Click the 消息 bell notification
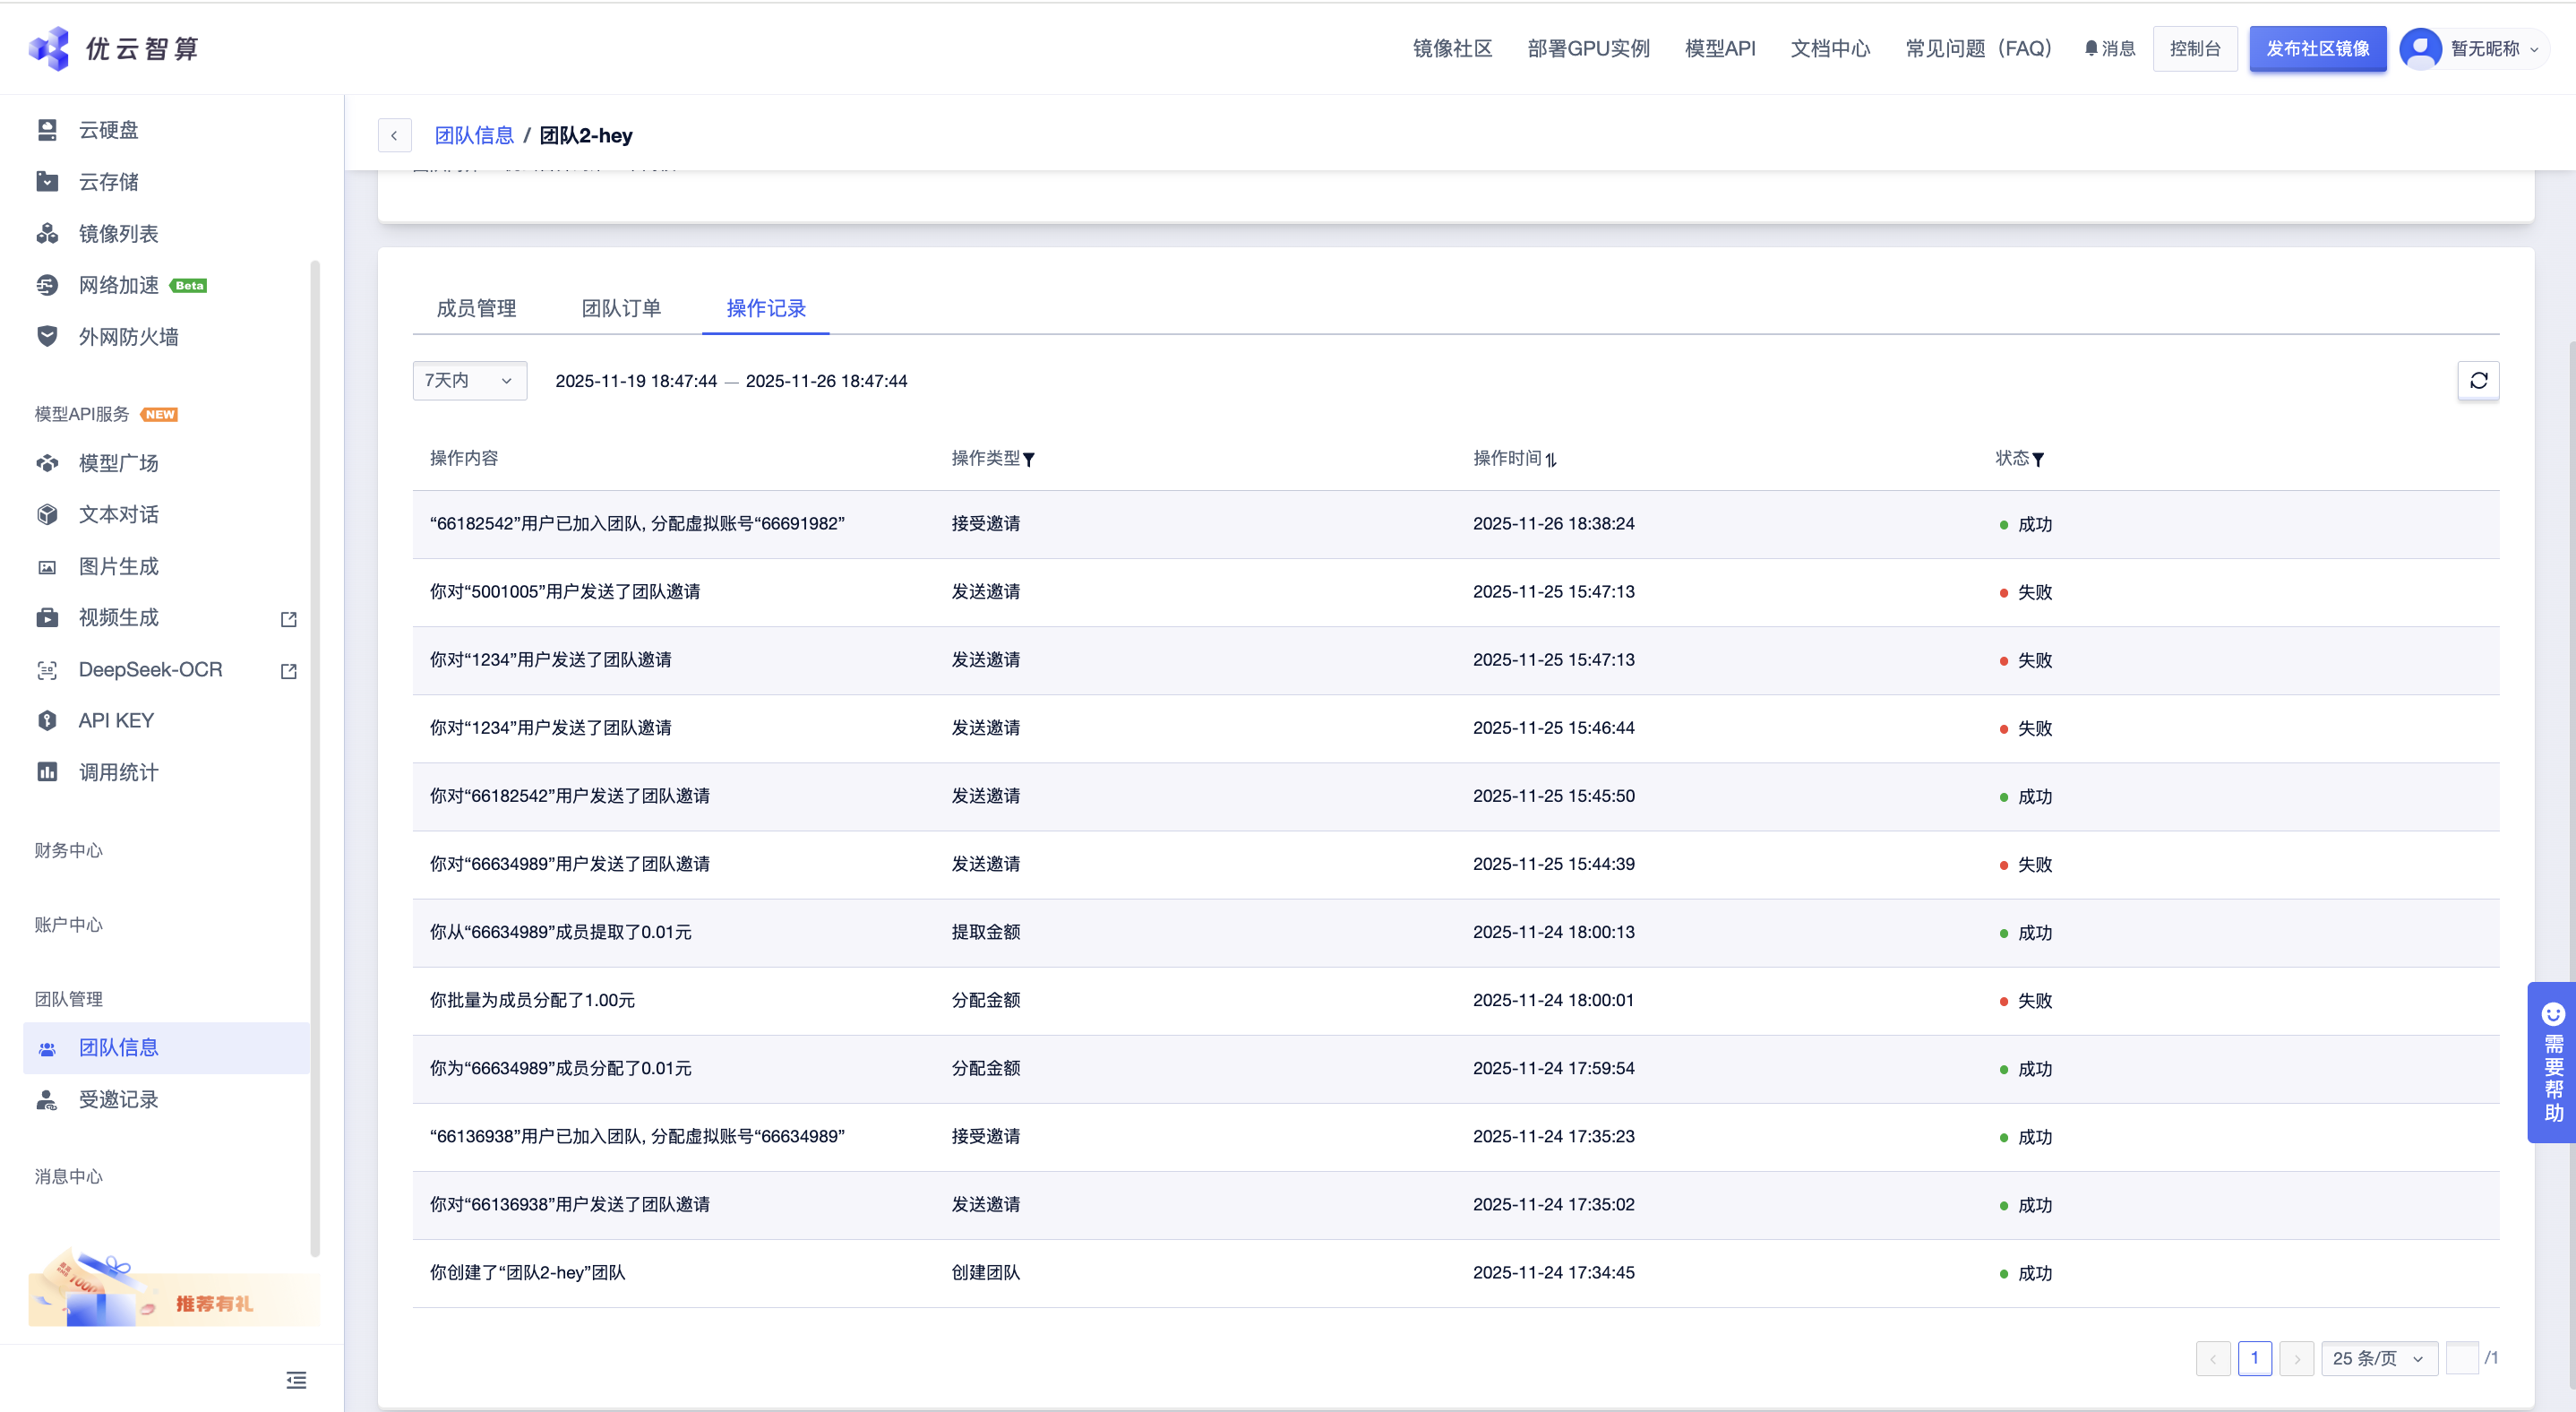The image size is (2576, 1412). [x=2109, y=48]
